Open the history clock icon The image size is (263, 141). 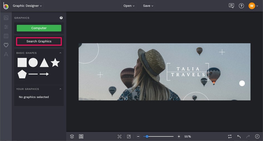pos(257,137)
